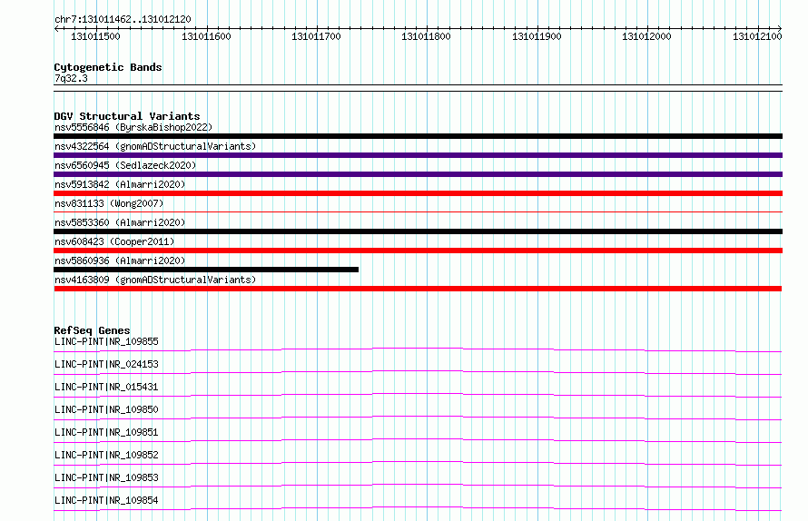Open the LINC-PINT|NR_109854 transcript label
This screenshot has height=521, width=808.
[106, 500]
